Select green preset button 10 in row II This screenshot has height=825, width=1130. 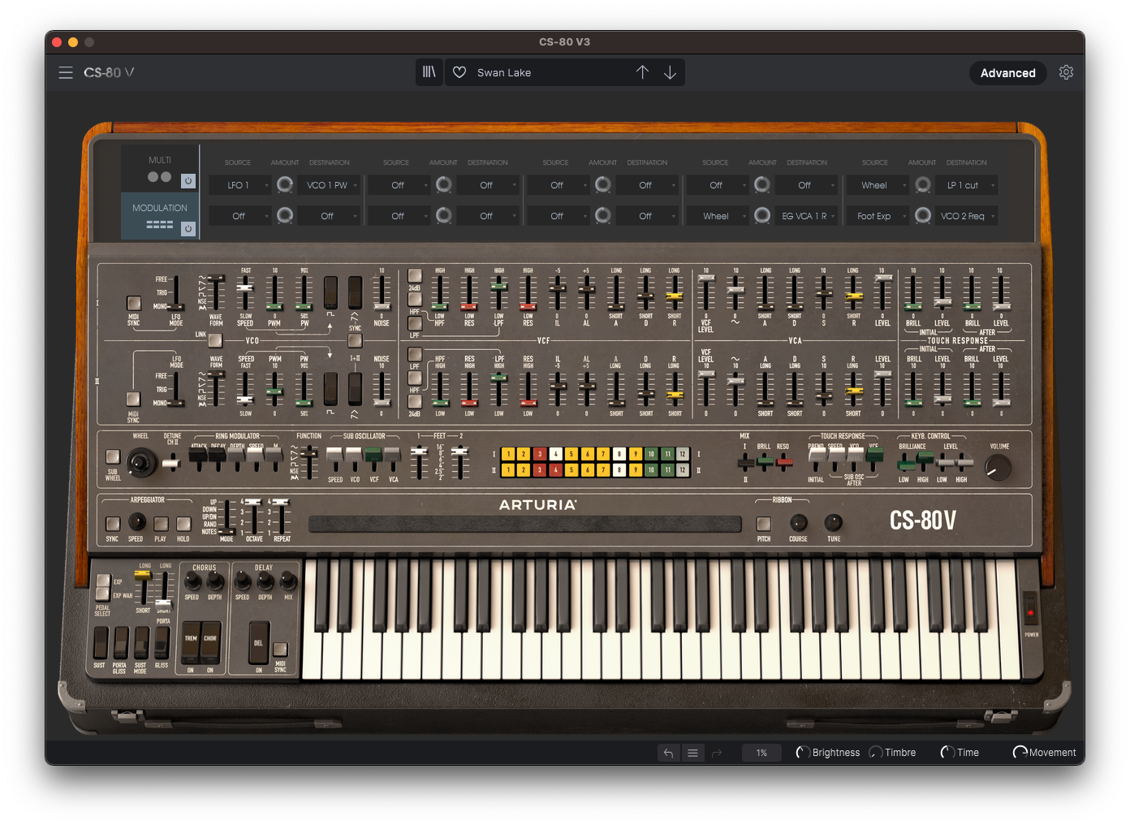pos(651,470)
